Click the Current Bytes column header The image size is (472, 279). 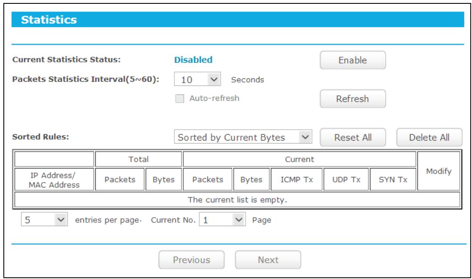(251, 180)
